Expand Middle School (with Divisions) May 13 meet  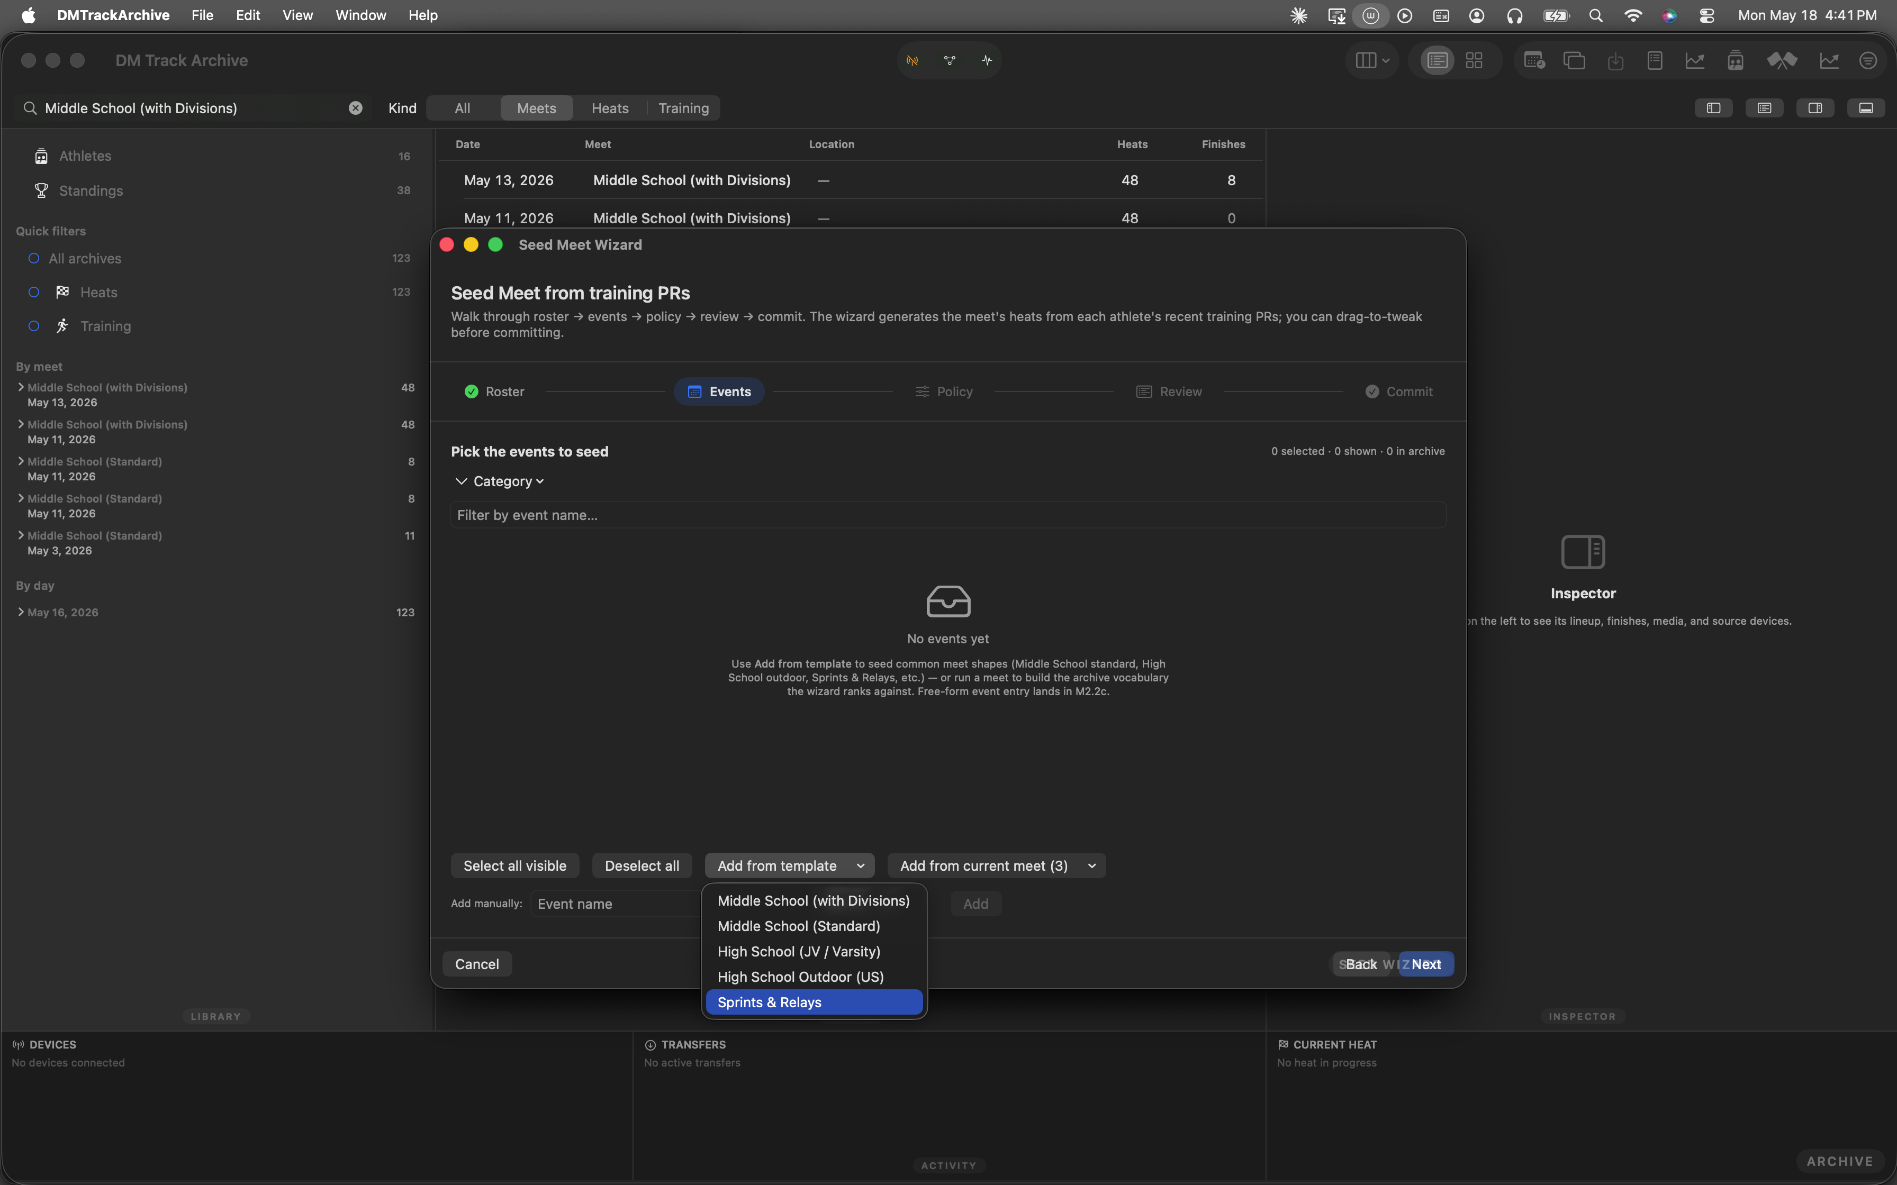[x=21, y=387]
